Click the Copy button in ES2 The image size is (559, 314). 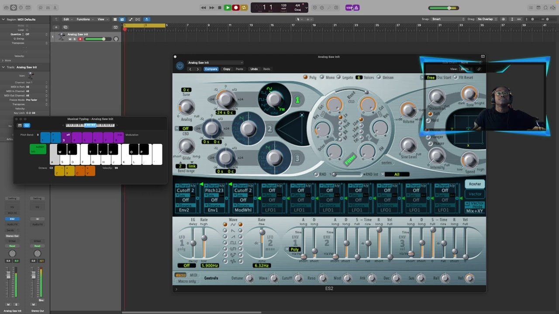(x=227, y=69)
